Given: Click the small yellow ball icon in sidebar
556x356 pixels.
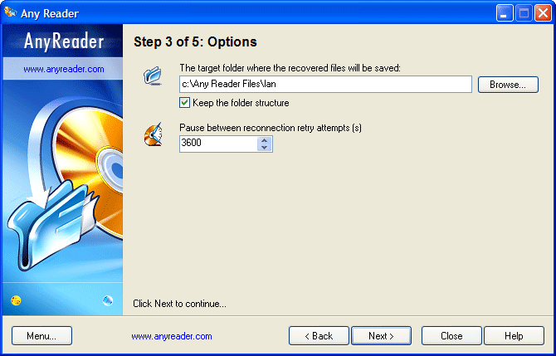Looking at the screenshot, I should 17,300.
